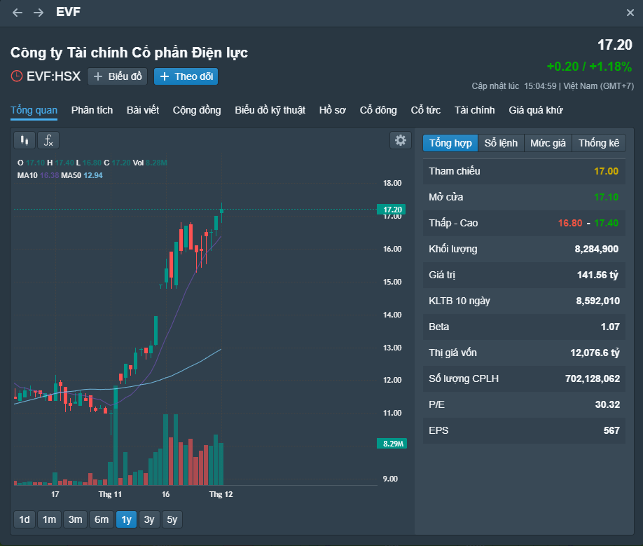Viewport: 643px width, 546px height.
Task: Set chart range to 5y
Action: click(172, 519)
